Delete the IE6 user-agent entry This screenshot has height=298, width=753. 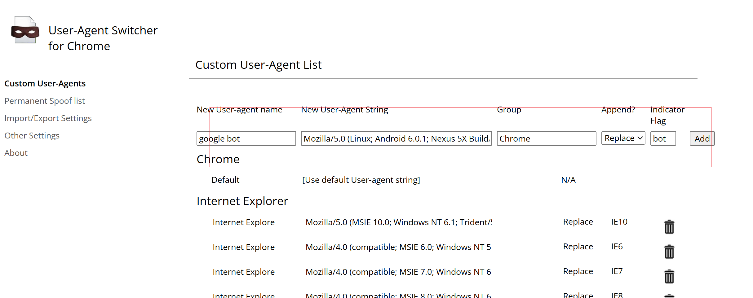click(669, 252)
